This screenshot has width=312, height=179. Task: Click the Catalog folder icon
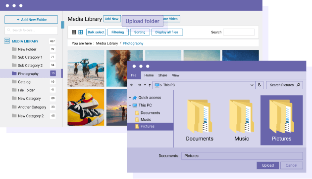click(14, 82)
